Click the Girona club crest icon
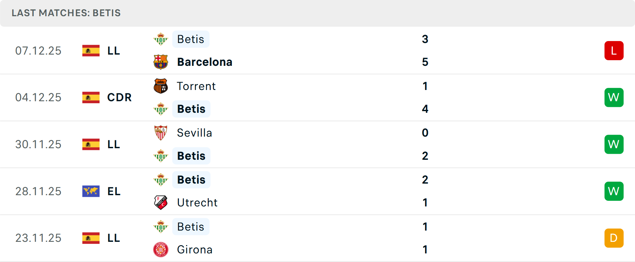 point(161,249)
